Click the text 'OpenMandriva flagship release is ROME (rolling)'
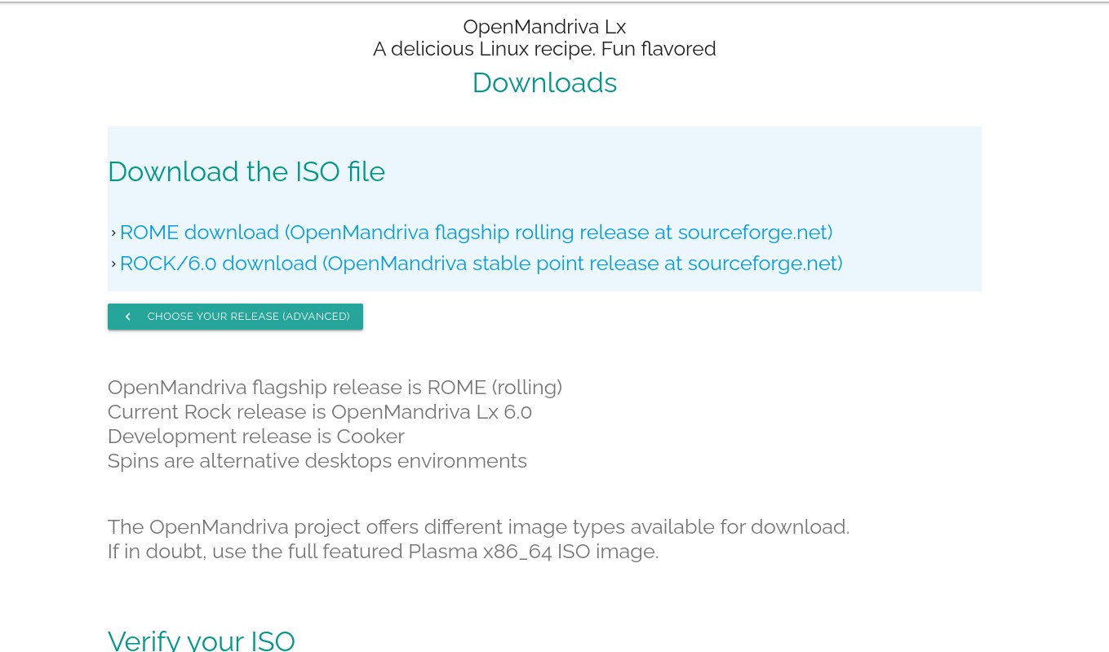Screen dimensions: 1109x652 pos(335,388)
